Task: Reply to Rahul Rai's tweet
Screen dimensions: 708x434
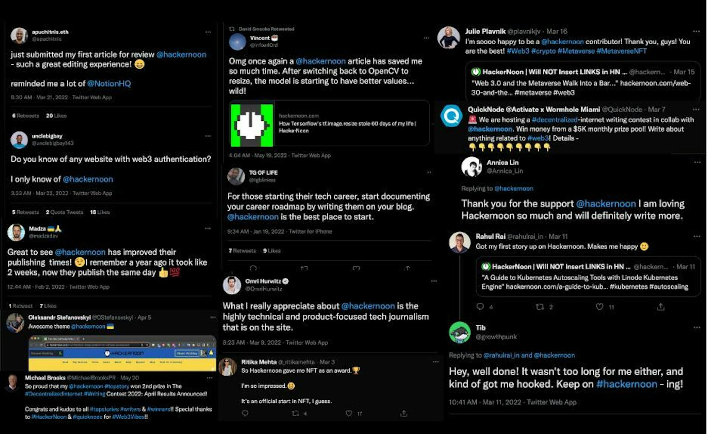Action: click(480, 307)
